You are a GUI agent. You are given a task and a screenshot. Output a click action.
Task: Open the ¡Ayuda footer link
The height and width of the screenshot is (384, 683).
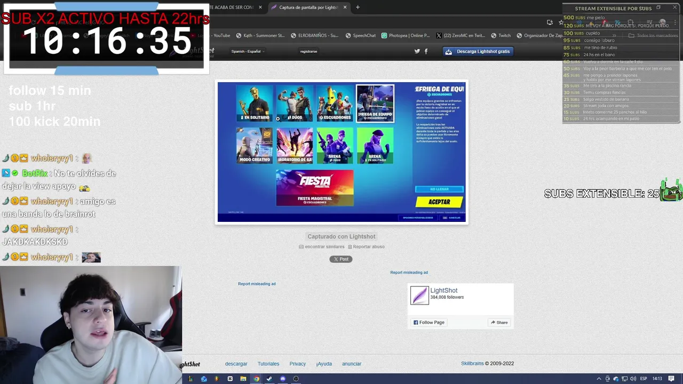(x=324, y=364)
